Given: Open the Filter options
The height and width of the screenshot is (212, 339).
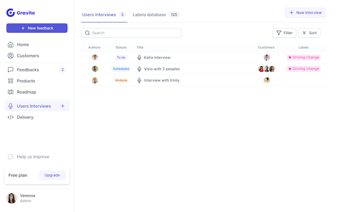Looking at the screenshot, I should 284,33.
